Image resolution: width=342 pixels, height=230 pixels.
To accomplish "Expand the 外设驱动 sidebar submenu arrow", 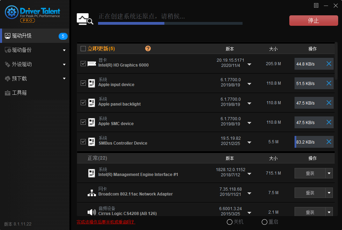I will point(64,64).
